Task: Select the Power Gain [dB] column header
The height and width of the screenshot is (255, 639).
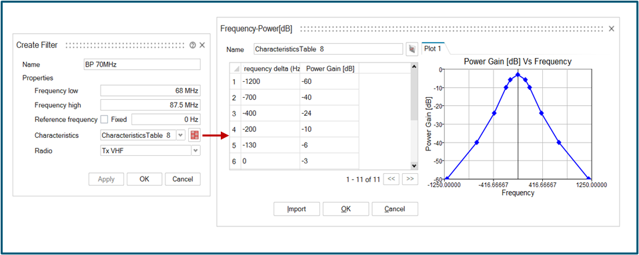Action: [330, 69]
